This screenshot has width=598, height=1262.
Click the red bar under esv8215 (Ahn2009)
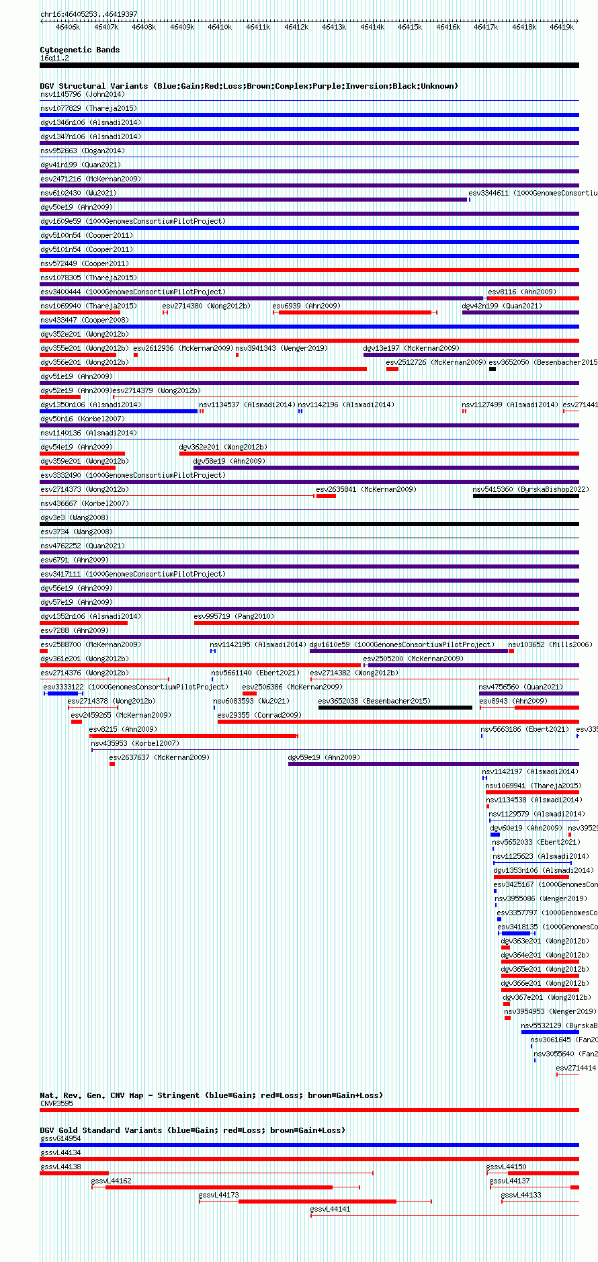click(x=194, y=736)
